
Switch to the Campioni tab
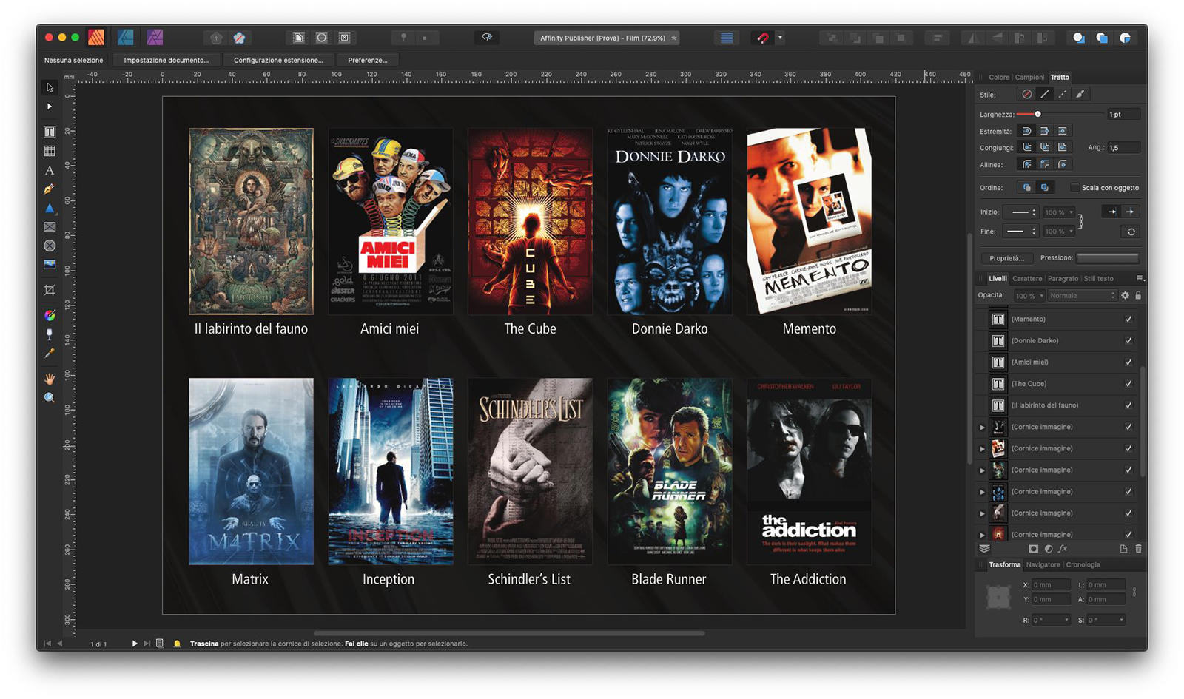(x=1029, y=78)
